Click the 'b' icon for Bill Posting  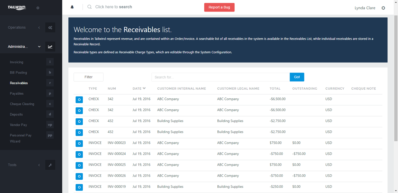[50, 72]
